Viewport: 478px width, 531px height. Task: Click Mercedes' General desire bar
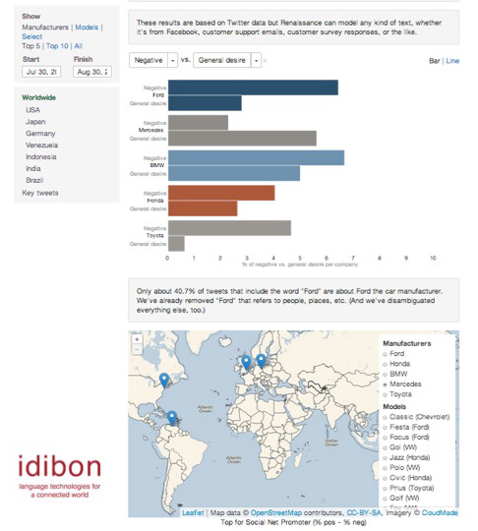(242, 139)
